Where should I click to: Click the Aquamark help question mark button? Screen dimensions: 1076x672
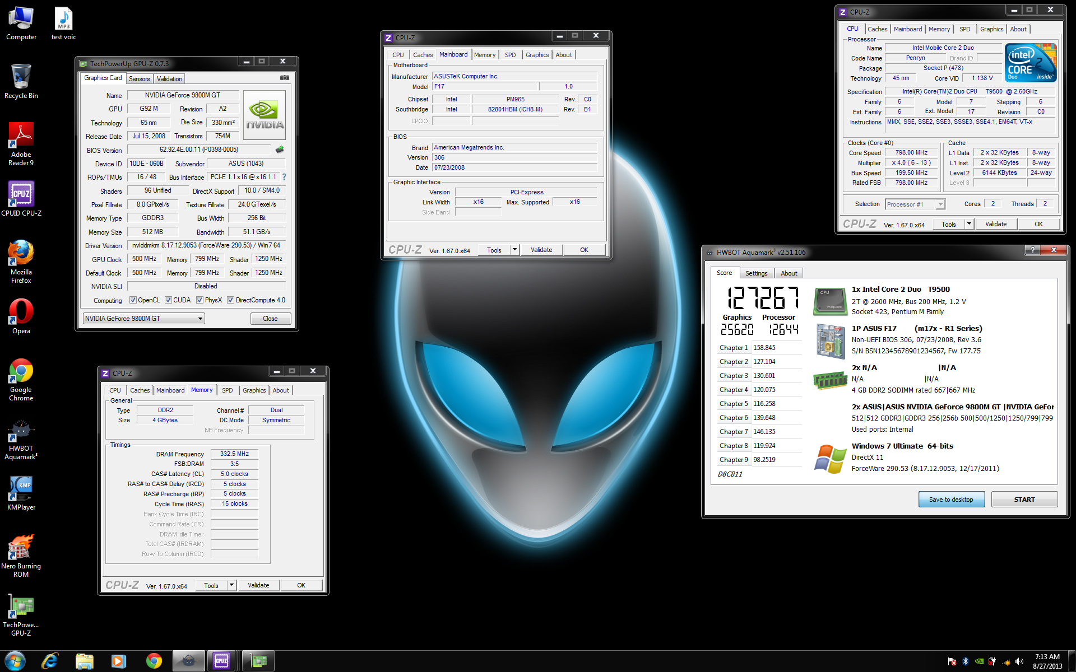pos(1032,250)
